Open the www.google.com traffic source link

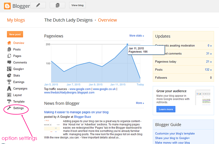coord(80,89)
